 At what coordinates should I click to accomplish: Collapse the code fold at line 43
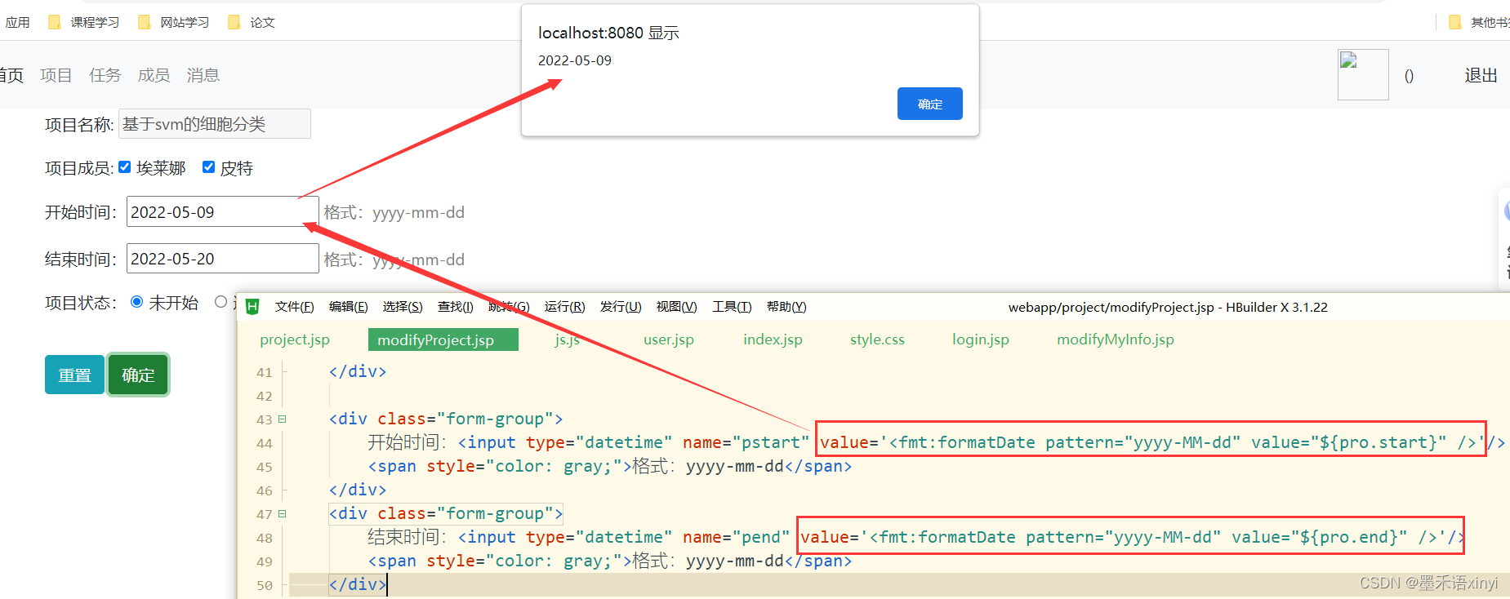[283, 419]
